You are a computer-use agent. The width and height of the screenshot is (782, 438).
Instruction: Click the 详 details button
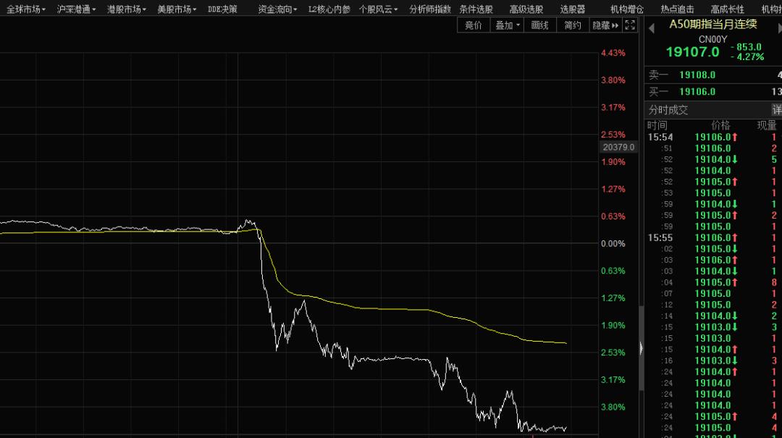tap(776, 110)
